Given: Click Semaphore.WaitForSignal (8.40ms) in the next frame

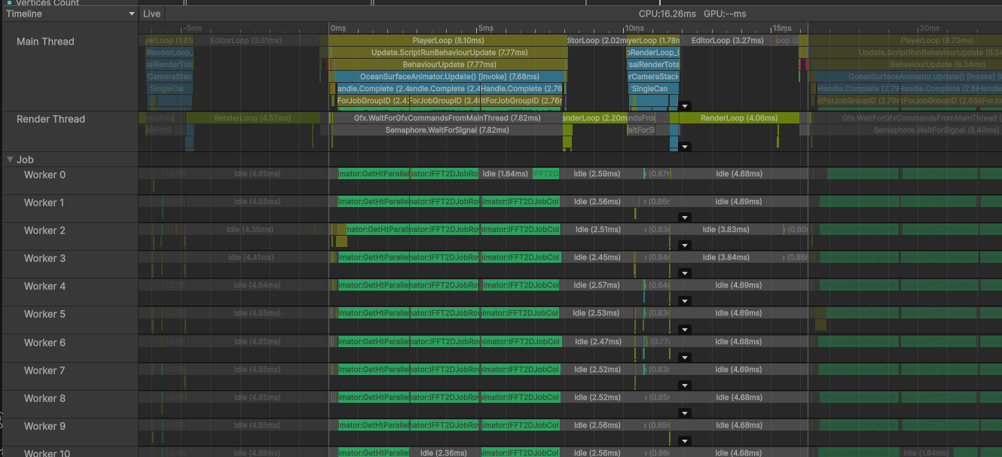Looking at the screenshot, I should tap(906, 130).
